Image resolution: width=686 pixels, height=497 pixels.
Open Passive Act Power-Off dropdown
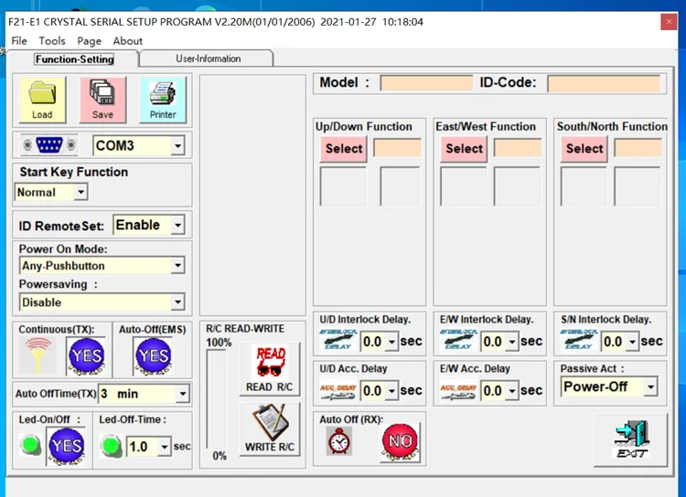650,386
